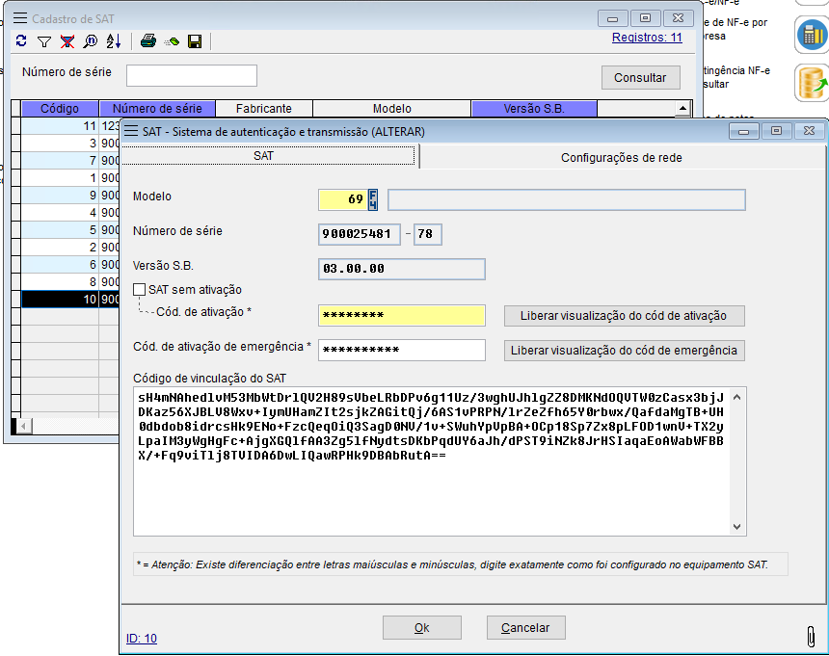Switch to the 'Configurações de rede' tab
This screenshot has width=829, height=656.
(622, 157)
